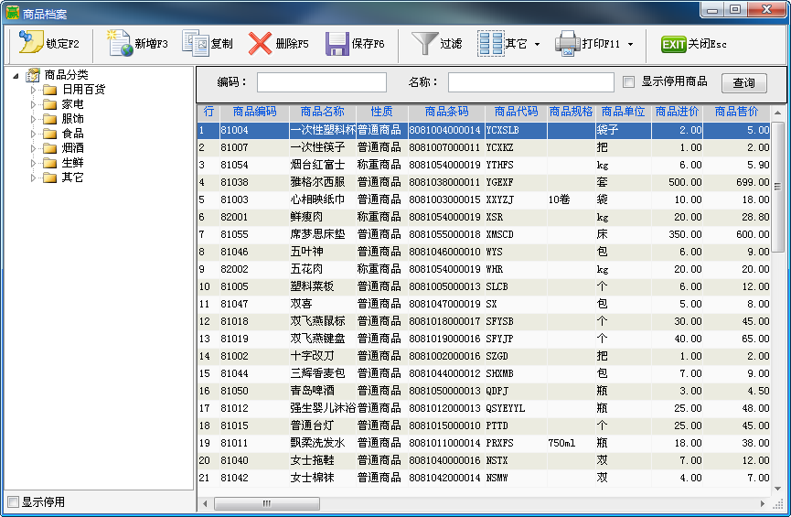Expand the 日用百货 tree node
Screen dimensions: 791x517
coord(34,90)
